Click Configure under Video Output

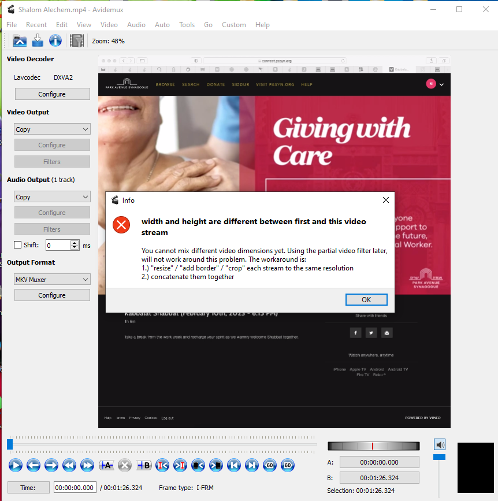[x=52, y=144]
